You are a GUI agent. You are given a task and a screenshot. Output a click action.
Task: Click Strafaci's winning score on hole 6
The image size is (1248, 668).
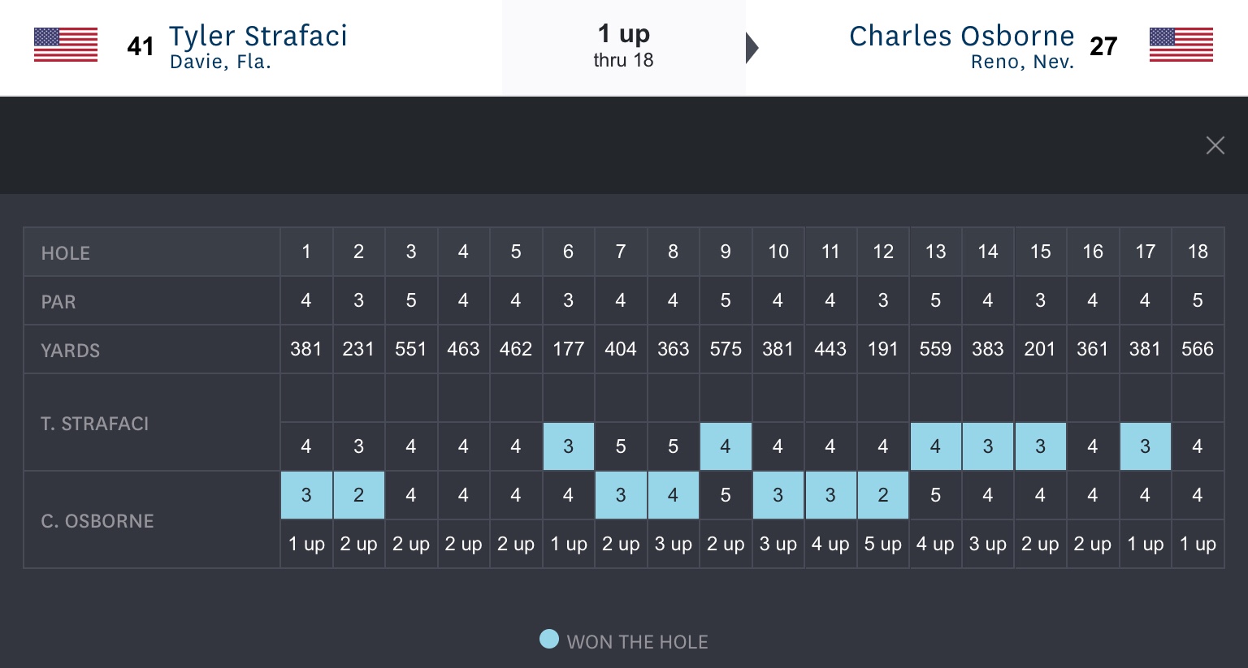(x=568, y=446)
